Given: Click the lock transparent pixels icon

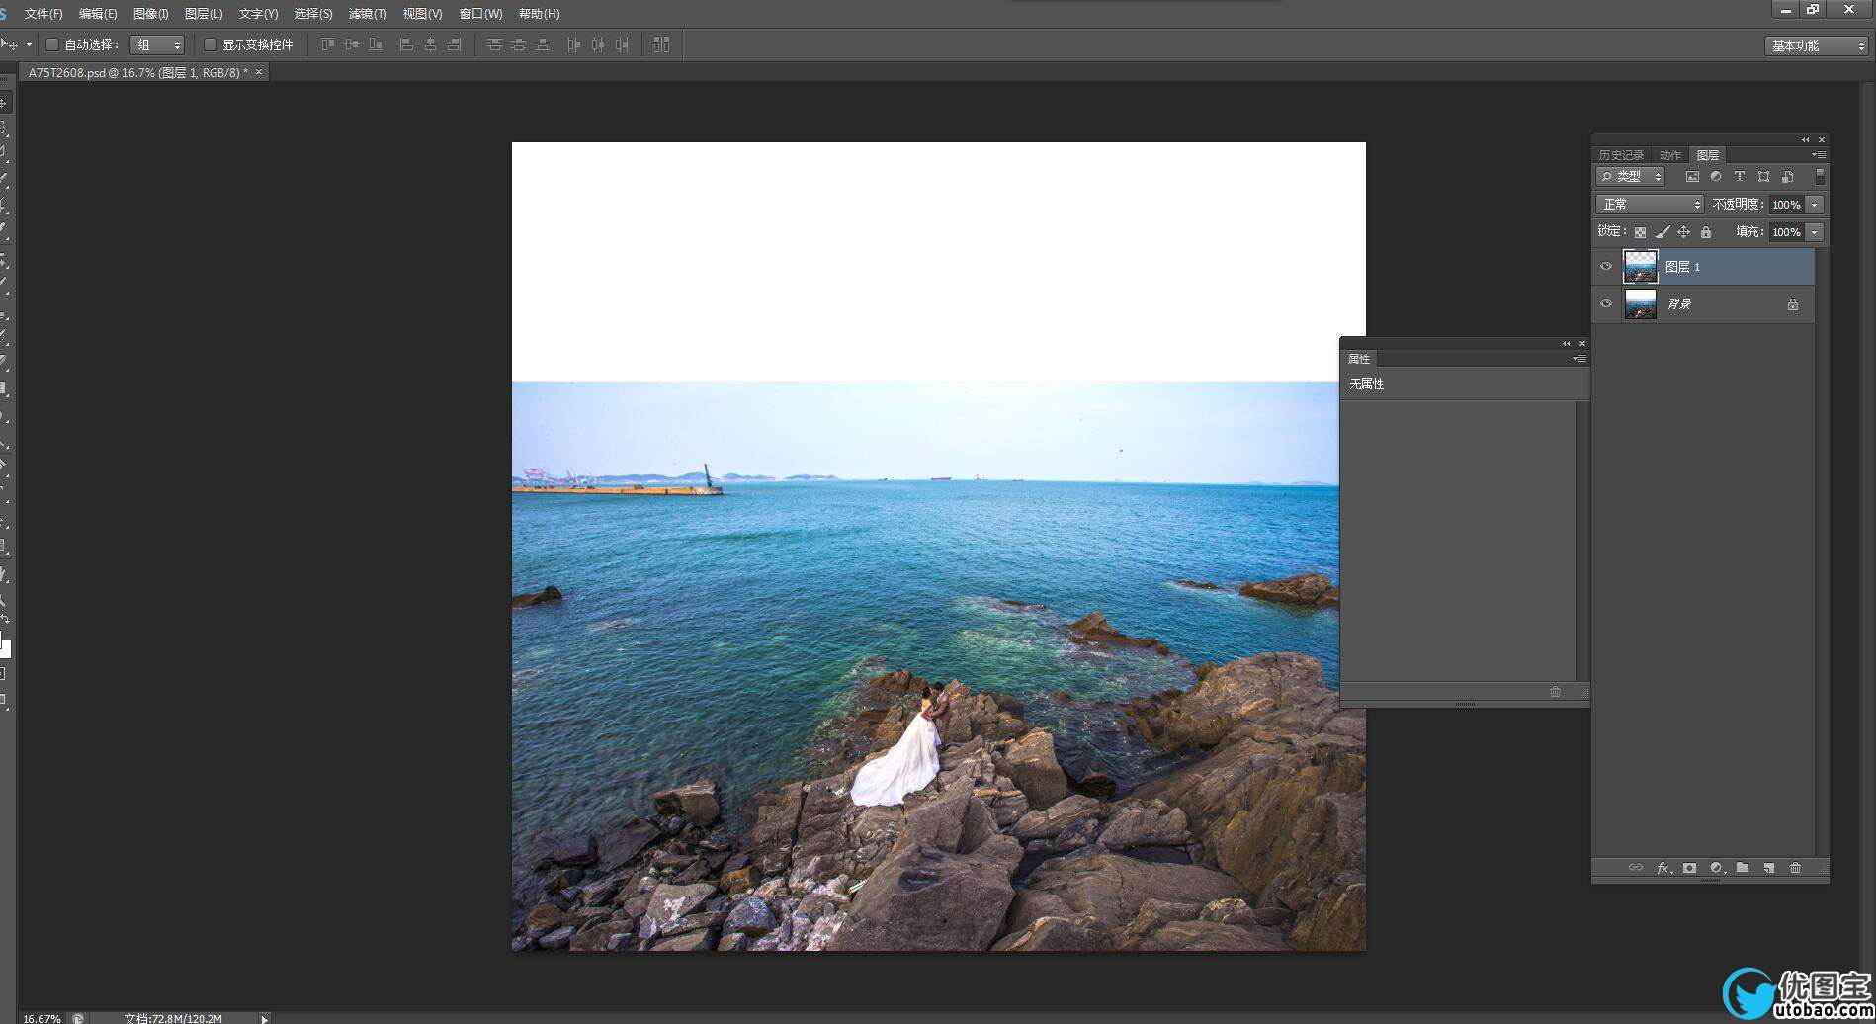Looking at the screenshot, I should (1640, 232).
